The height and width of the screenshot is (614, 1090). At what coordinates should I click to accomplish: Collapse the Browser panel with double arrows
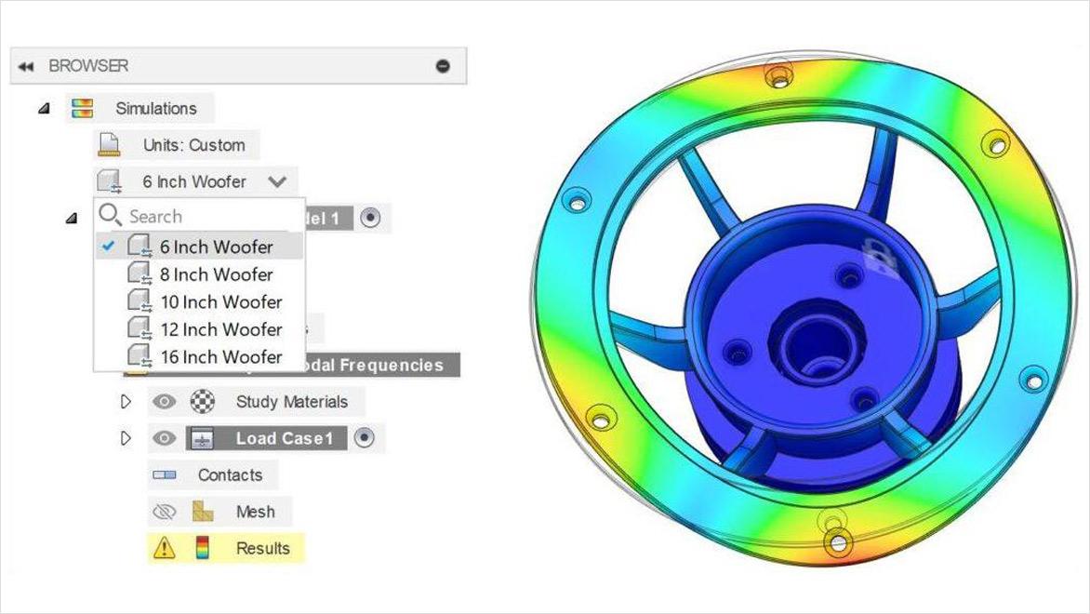26,67
